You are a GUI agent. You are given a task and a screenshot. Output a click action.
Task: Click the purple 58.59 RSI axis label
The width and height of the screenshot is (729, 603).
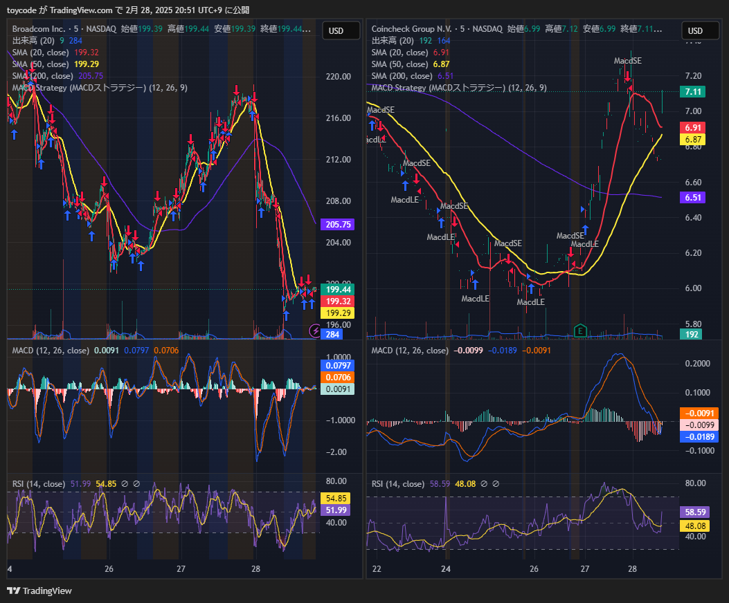tap(695, 512)
